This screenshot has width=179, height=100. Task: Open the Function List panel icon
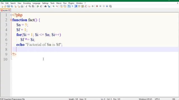click(86, 6)
